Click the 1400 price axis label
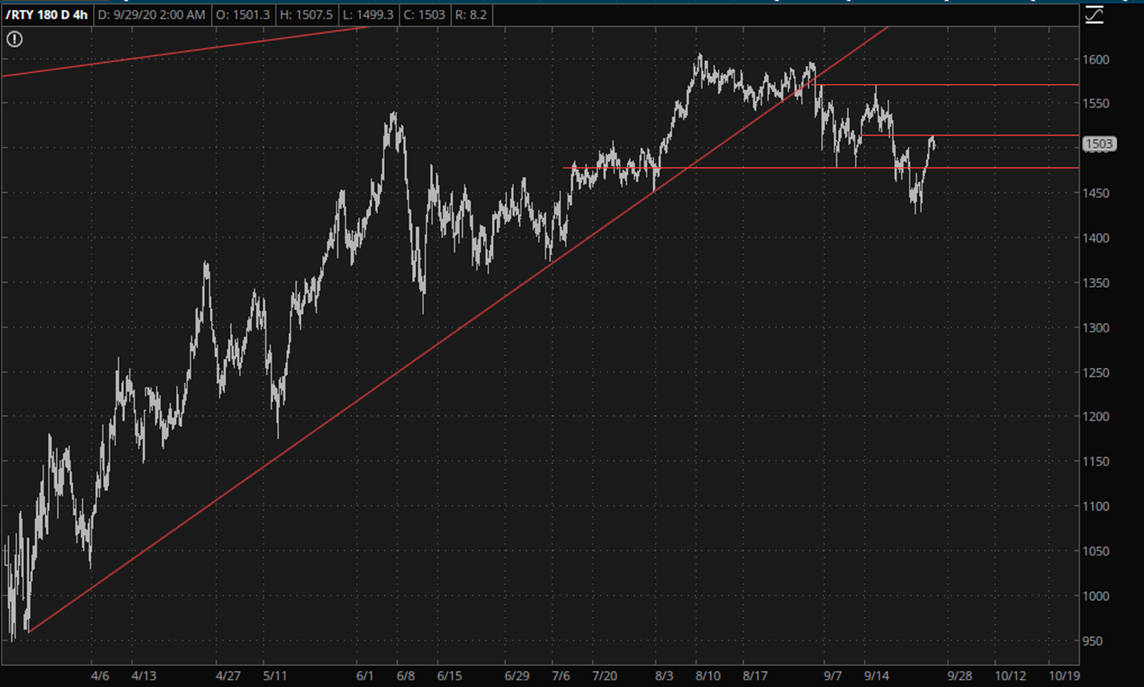The image size is (1144, 687). pos(1095,238)
